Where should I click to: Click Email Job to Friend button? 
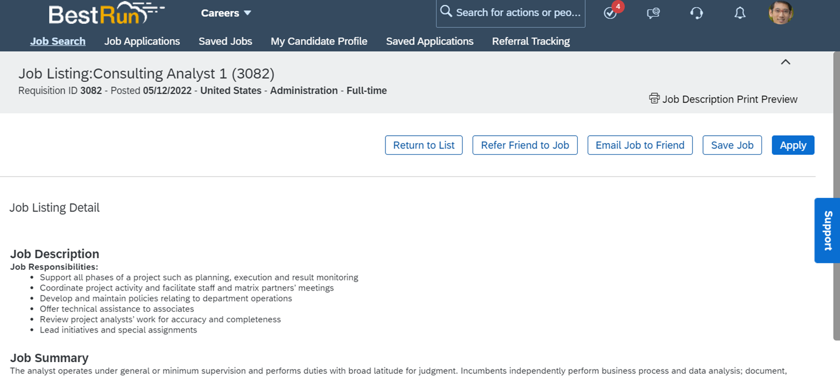[x=640, y=145]
